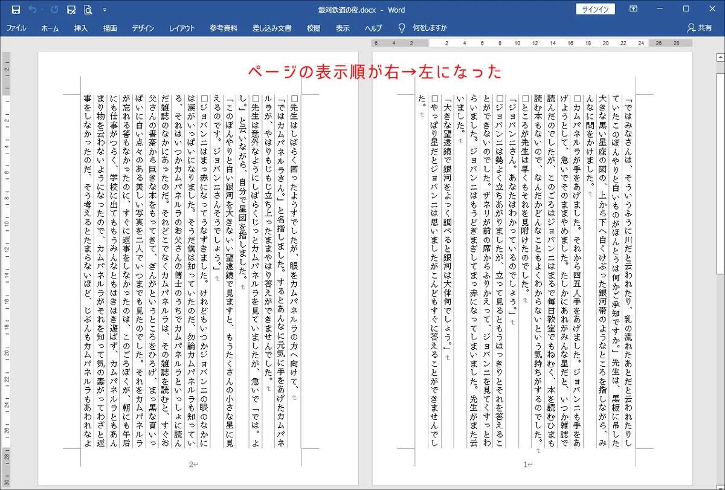725x490 pixels.
Task: Click the Save As quick access icon
Action: click(x=71, y=10)
